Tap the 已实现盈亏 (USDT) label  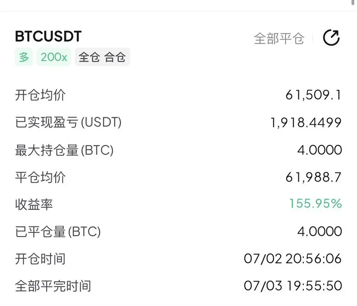pyautogui.click(x=68, y=122)
